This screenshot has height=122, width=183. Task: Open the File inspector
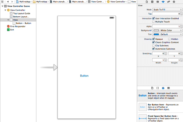click(147, 2)
